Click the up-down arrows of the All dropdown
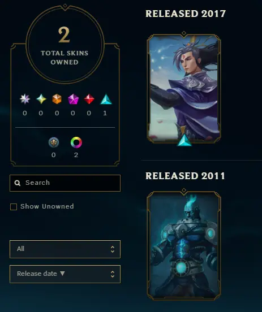The height and width of the screenshot is (312, 262). tap(113, 249)
